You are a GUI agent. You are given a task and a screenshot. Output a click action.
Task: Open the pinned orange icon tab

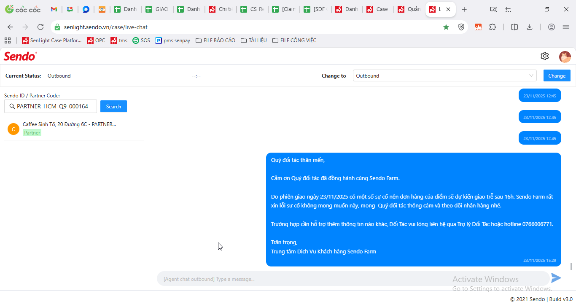pos(102,9)
